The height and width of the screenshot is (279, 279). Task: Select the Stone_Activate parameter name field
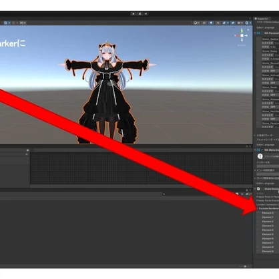click(270, 75)
